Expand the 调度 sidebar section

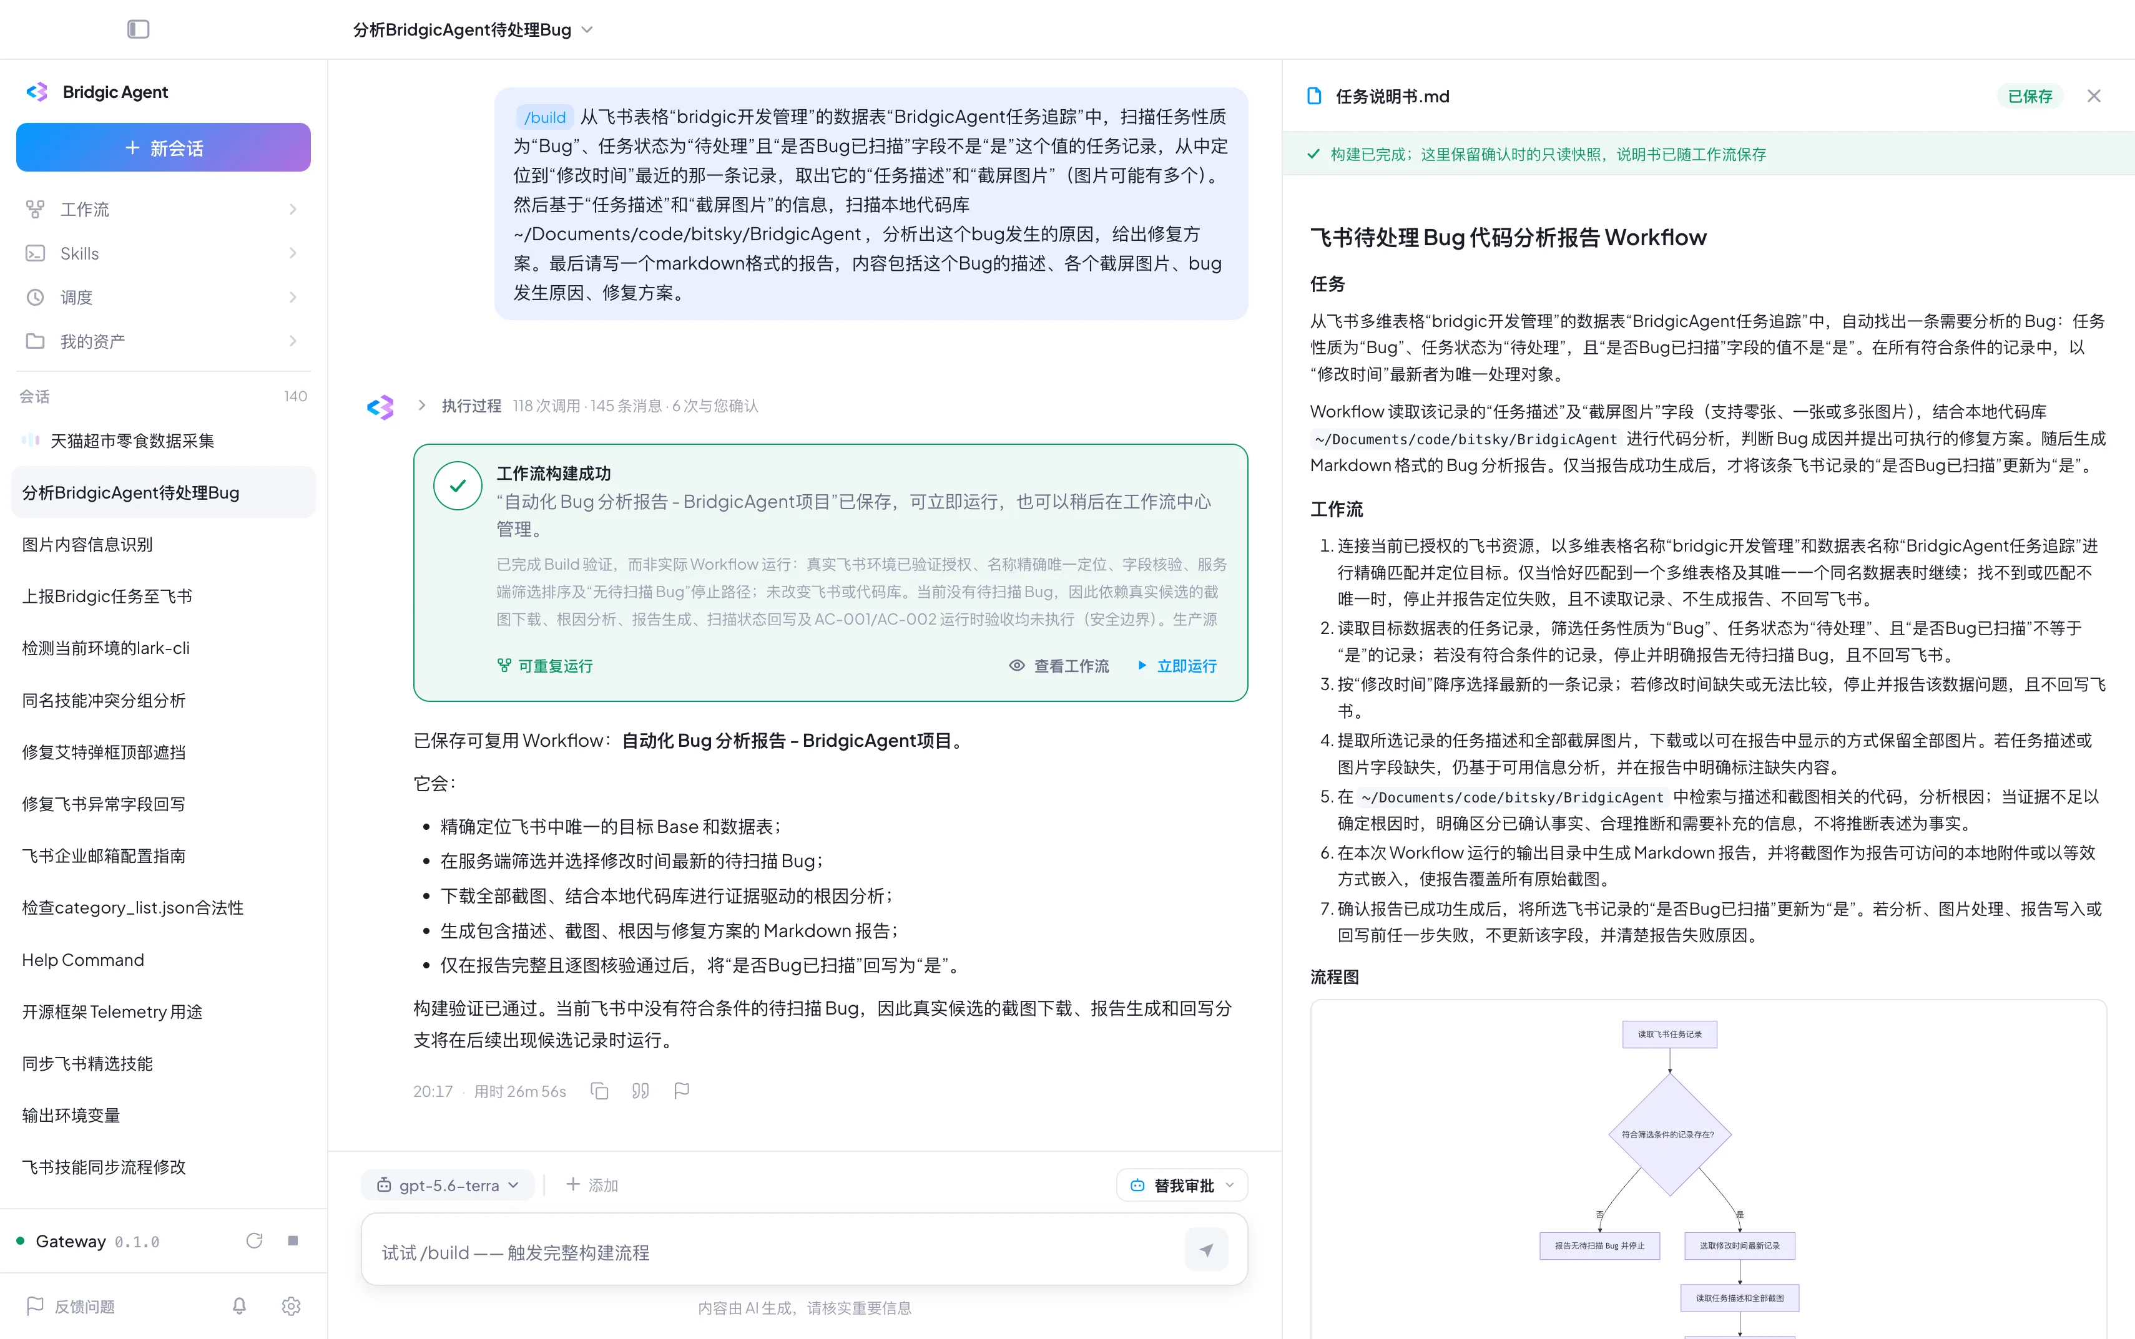[x=292, y=298]
